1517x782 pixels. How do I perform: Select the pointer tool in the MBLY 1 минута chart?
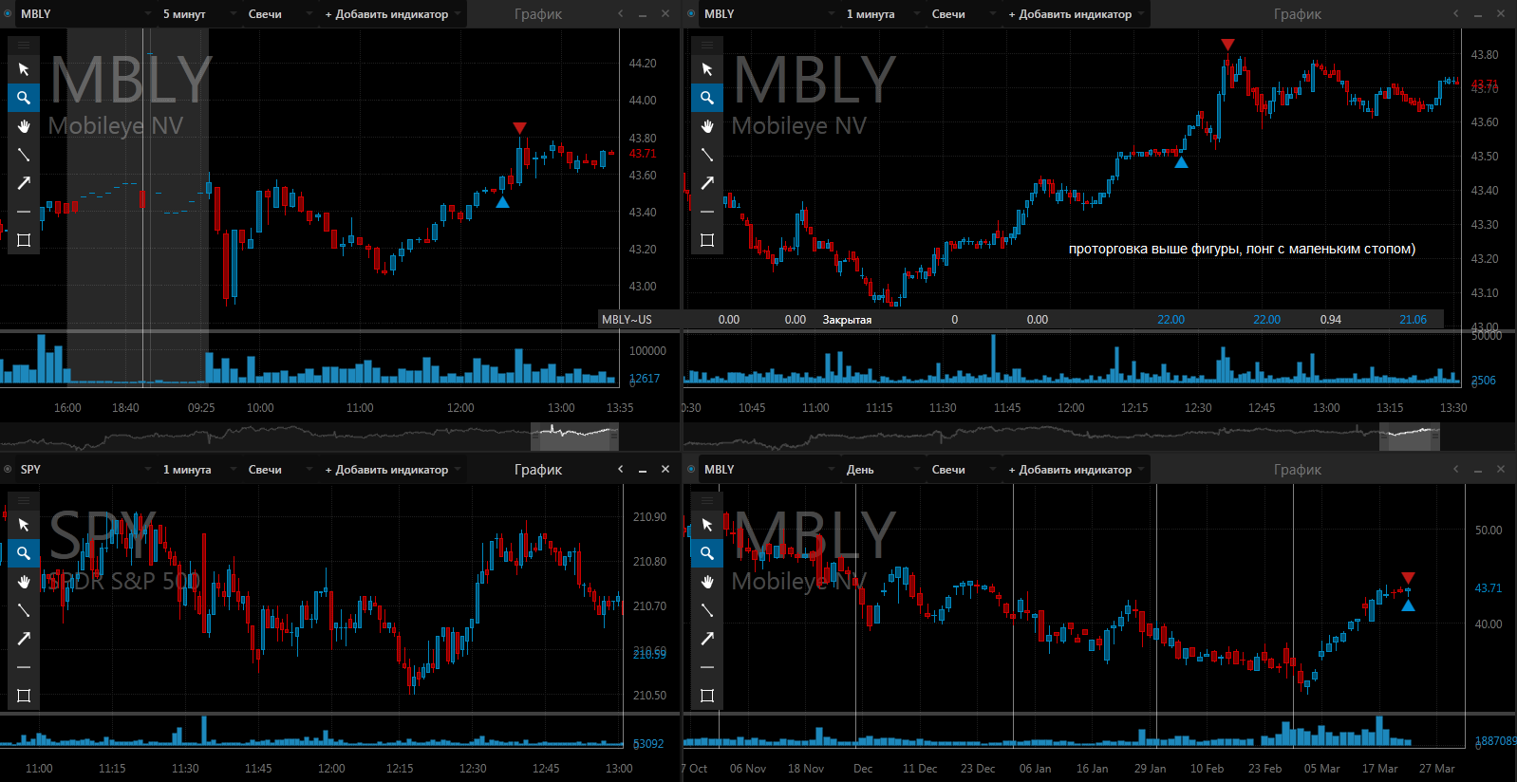707,69
